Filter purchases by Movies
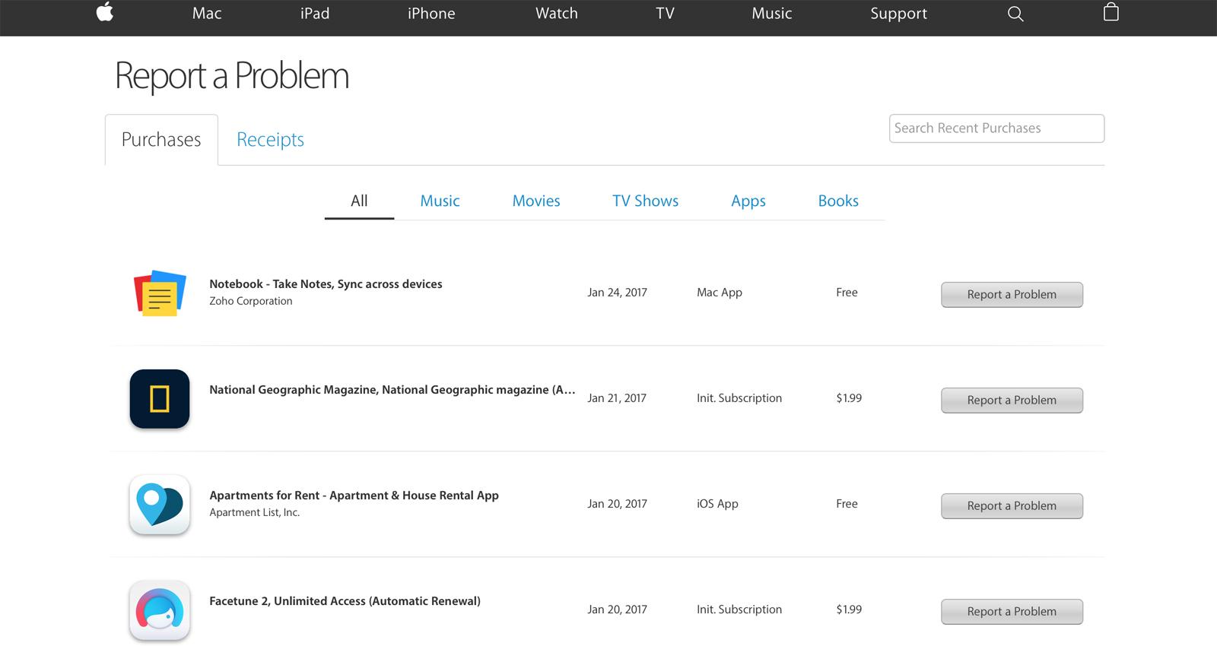Image resolution: width=1217 pixels, height=646 pixels. click(x=535, y=201)
